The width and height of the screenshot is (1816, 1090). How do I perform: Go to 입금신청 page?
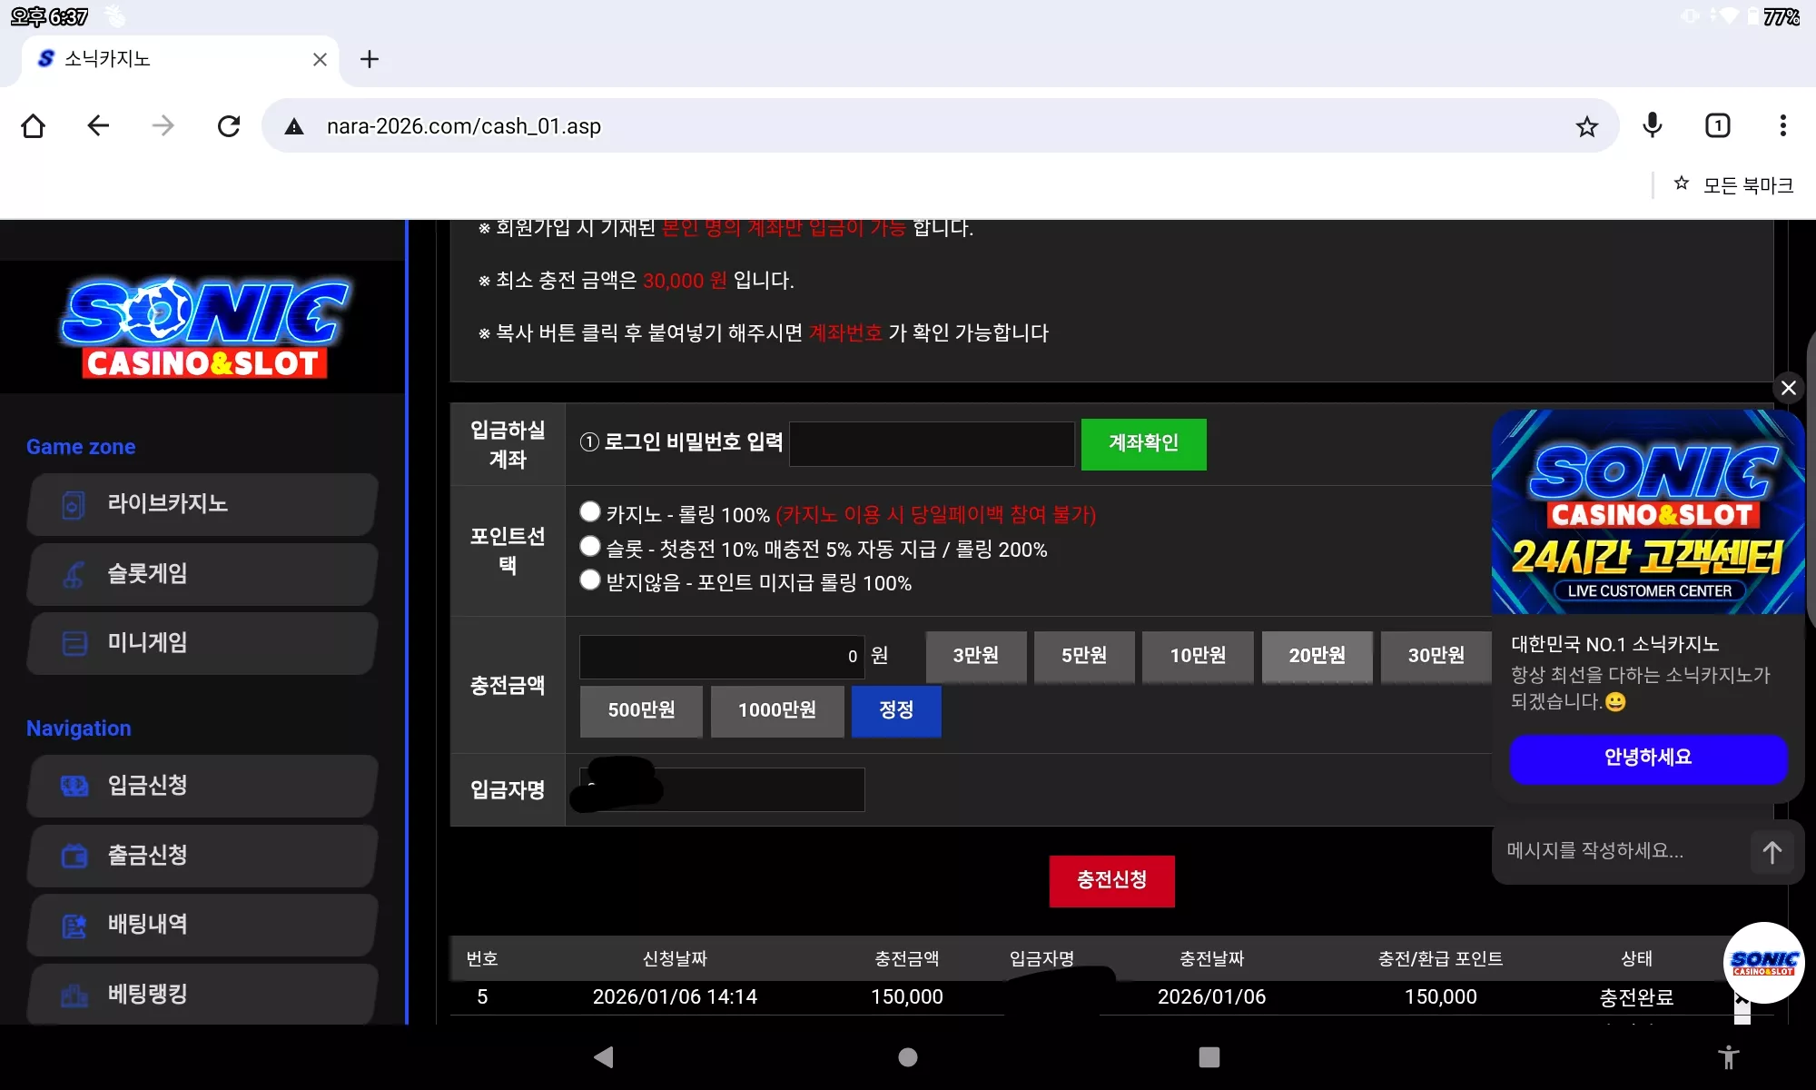point(202,786)
